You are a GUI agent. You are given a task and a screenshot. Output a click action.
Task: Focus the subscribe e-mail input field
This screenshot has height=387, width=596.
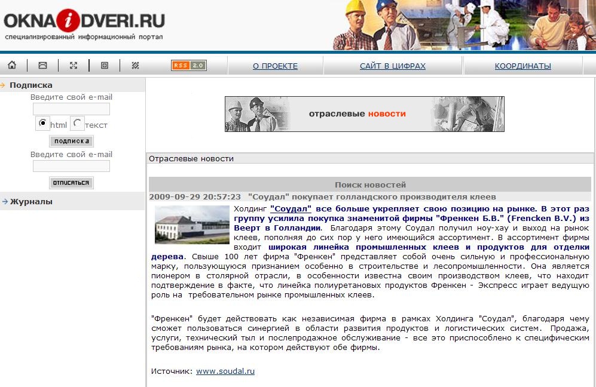(72, 109)
